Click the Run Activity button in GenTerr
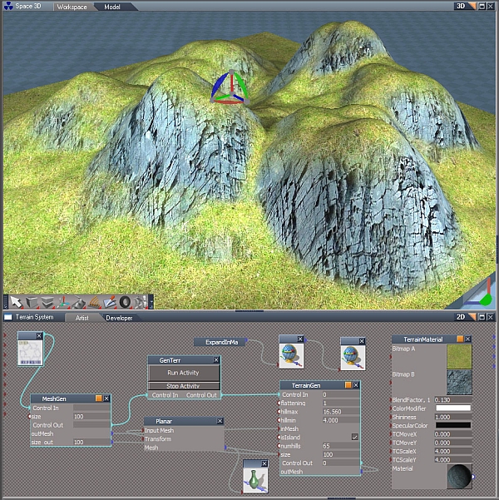The width and height of the screenshot is (499, 500). pyautogui.click(x=183, y=373)
